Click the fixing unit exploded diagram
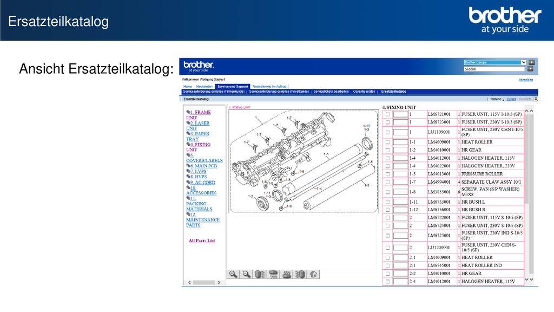 click(x=304, y=161)
